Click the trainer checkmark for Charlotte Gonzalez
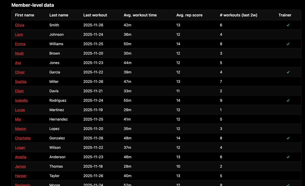Screen dimensions: 305x186 (288, 138)
